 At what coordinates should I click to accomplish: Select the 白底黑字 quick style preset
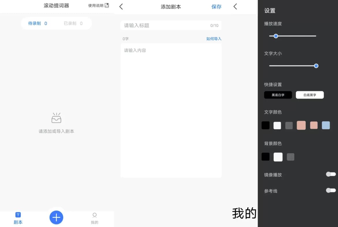pos(310,95)
